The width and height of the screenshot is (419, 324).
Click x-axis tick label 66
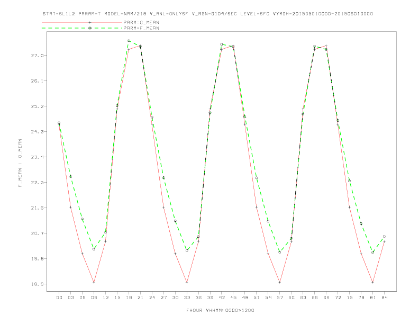tap(315, 298)
